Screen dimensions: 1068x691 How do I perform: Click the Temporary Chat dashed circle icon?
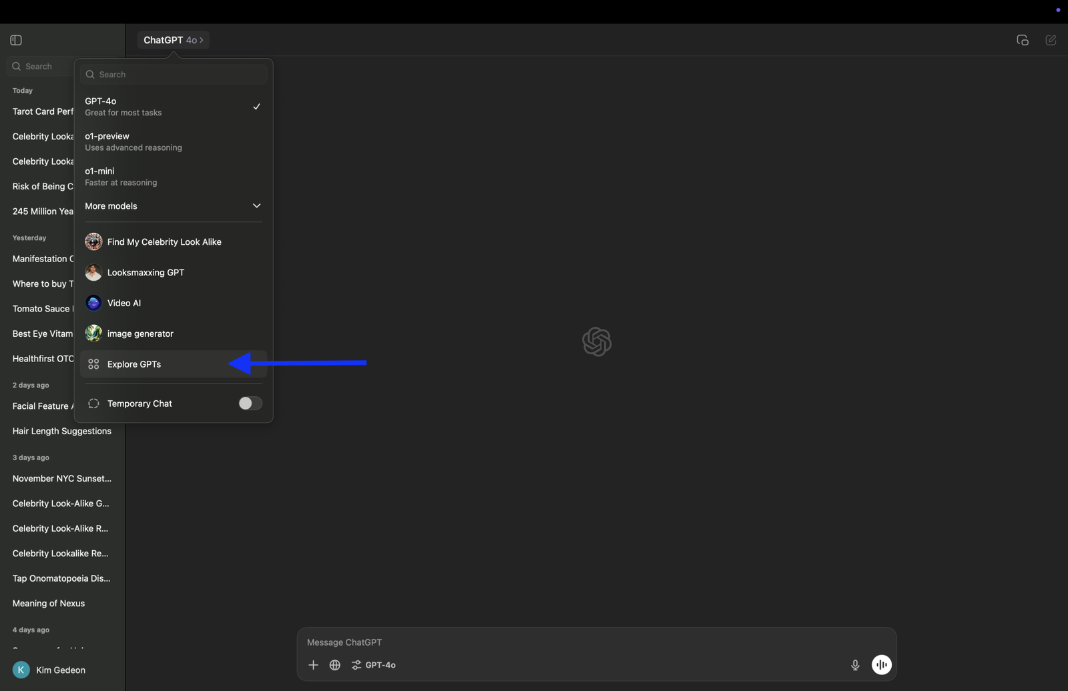[93, 404]
